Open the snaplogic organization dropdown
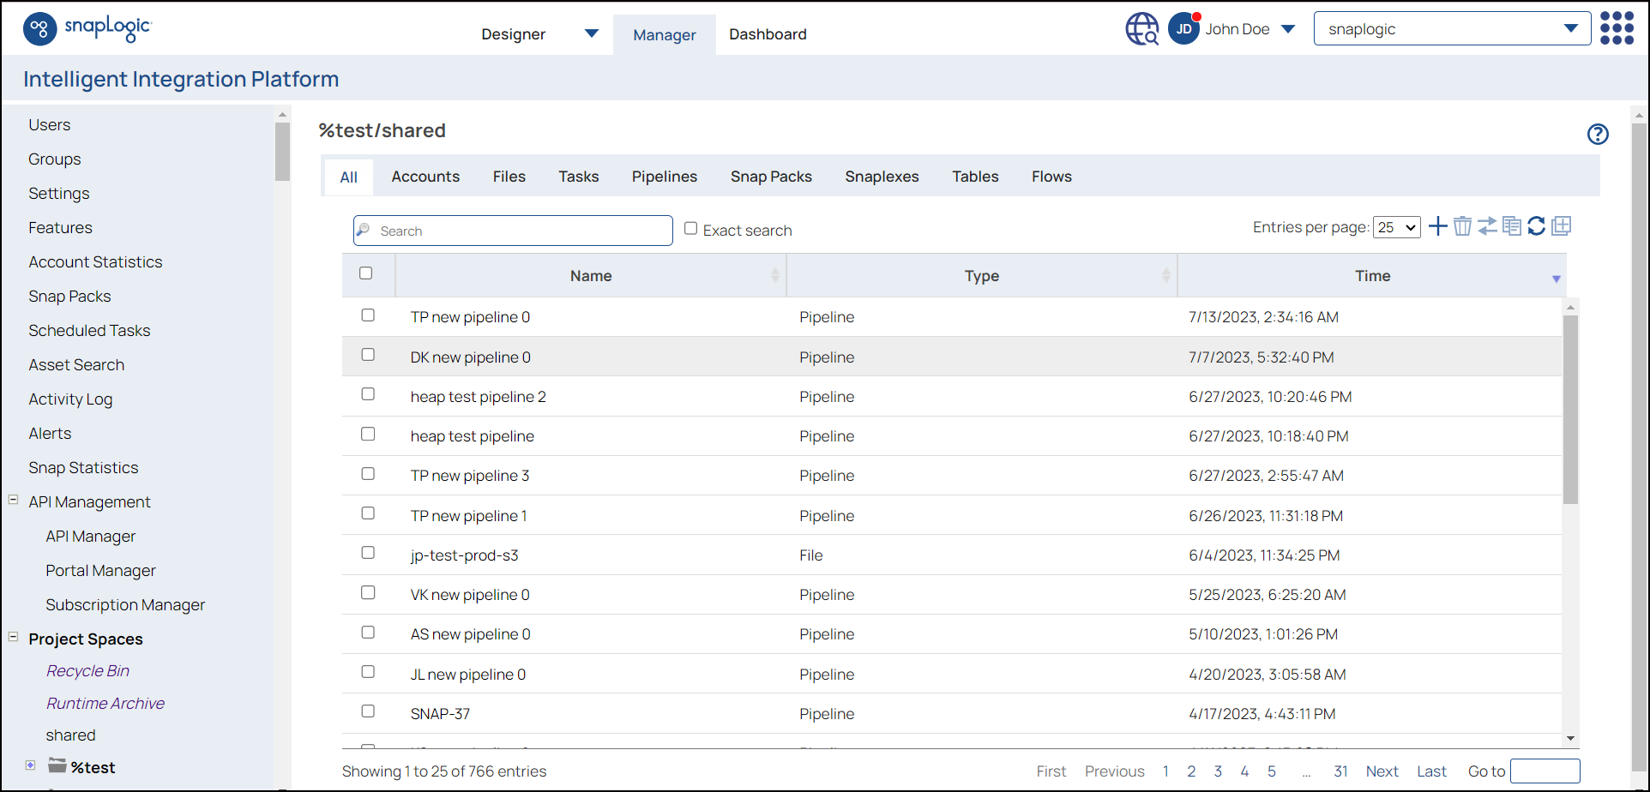The image size is (1650, 792). click(1451, 28)
